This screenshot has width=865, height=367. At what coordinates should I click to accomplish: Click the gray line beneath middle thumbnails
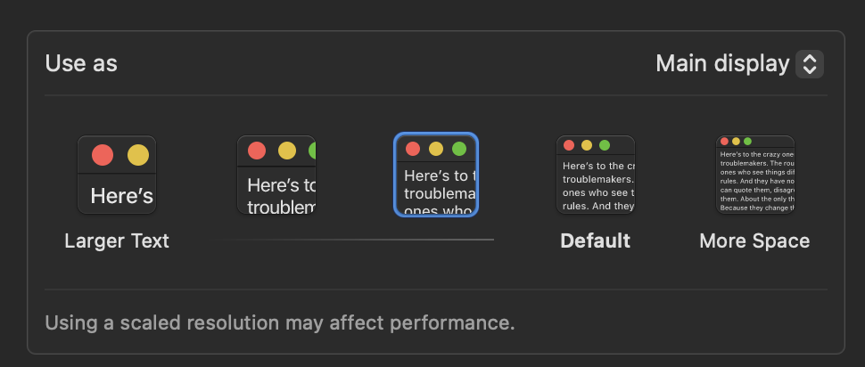[x=353, y=240]
